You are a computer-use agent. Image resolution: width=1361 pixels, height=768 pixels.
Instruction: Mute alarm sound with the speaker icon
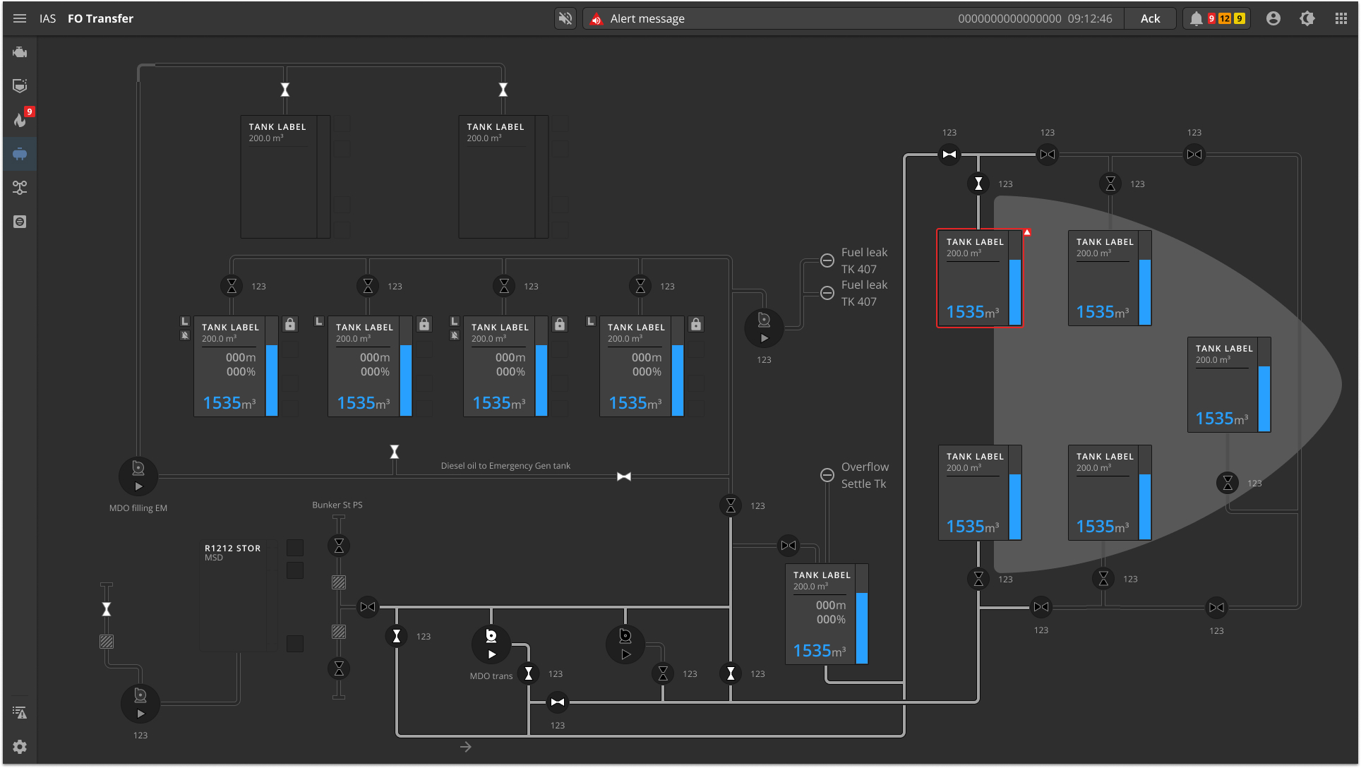click(565, 18)
